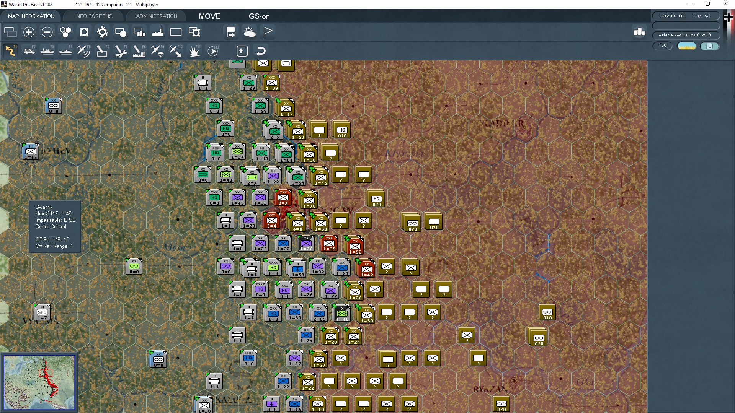Open the victory podium icon
This screenshot has height=413, width=735.
click(x=639, y=32)
